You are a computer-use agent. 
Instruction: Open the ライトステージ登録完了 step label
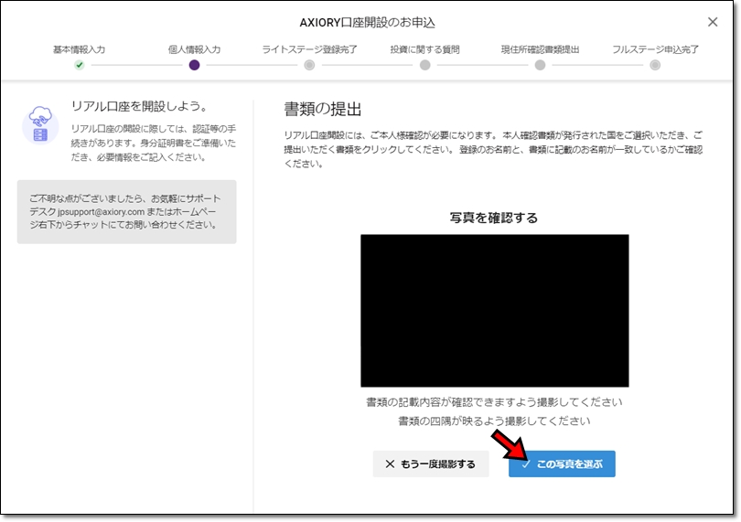point(309,49)
